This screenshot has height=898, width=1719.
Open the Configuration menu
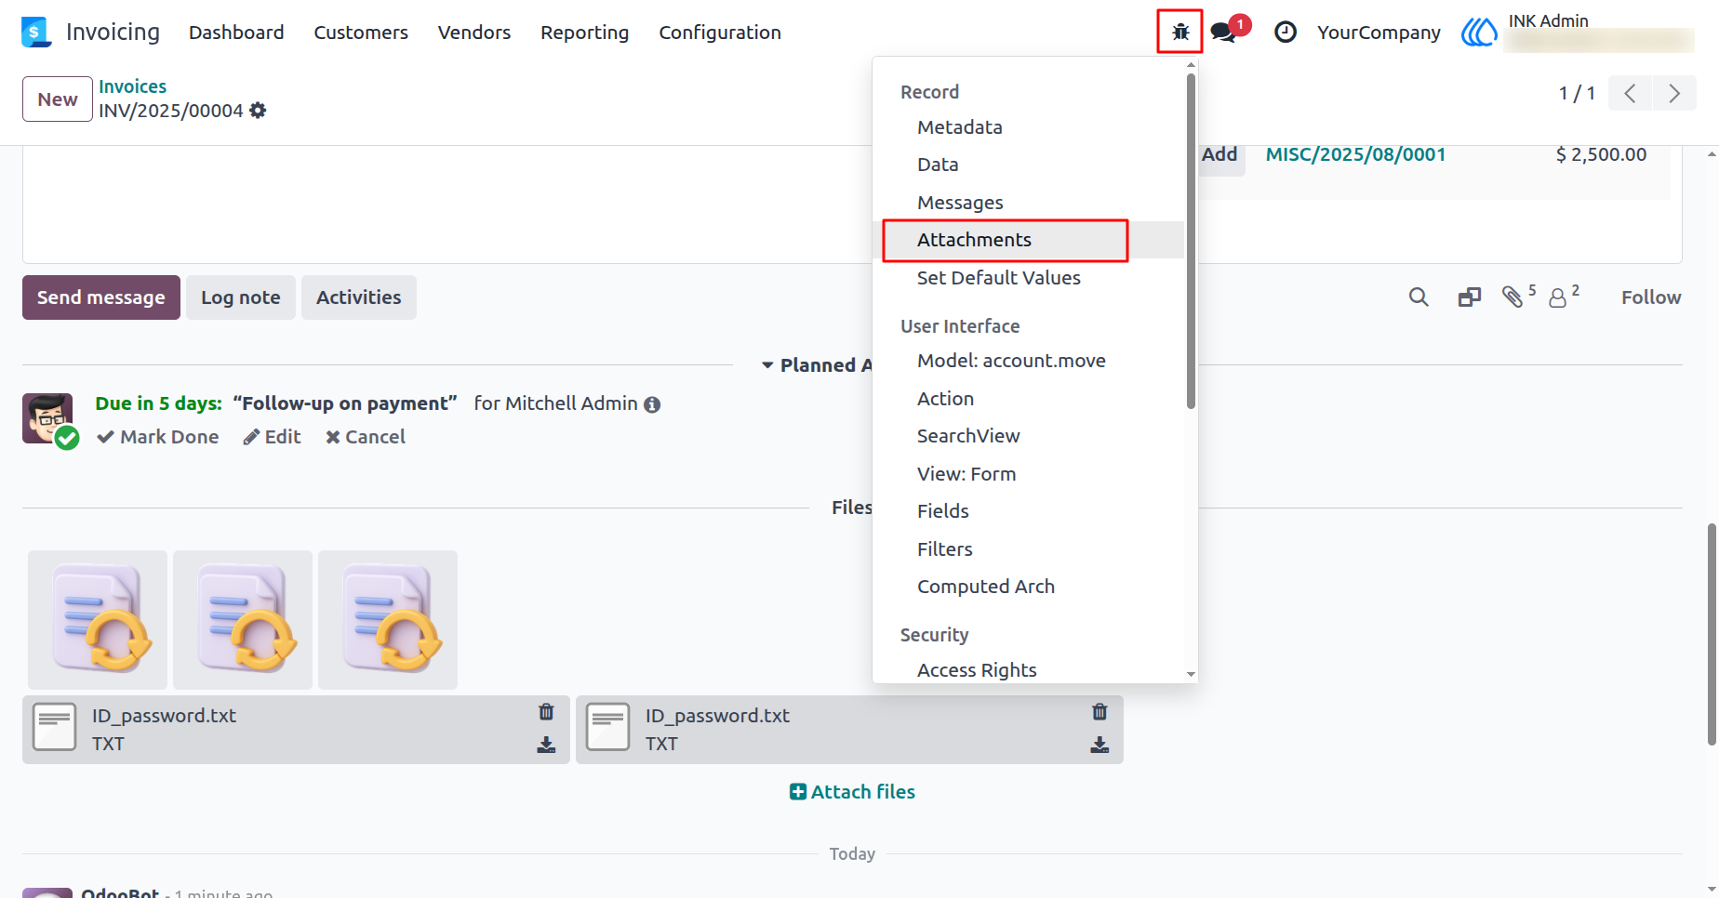(x=720, y=33)
